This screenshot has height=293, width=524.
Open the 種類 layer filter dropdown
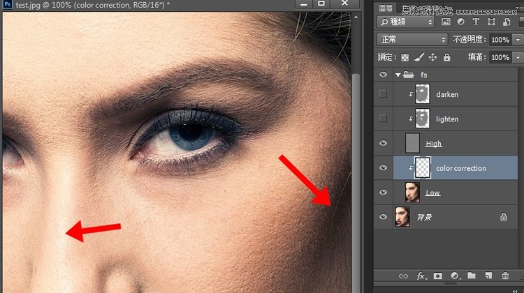coord(405,22)
